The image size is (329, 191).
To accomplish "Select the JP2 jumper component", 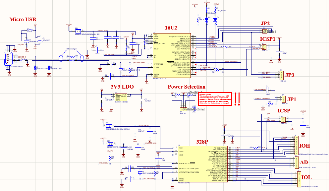I will point(264,31).
